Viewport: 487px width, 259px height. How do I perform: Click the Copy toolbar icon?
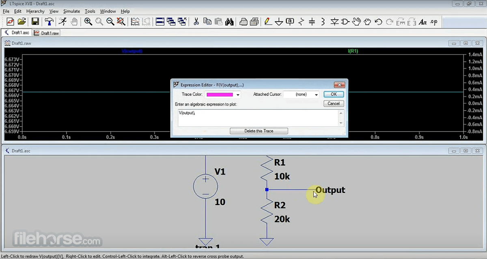[207, 22]
